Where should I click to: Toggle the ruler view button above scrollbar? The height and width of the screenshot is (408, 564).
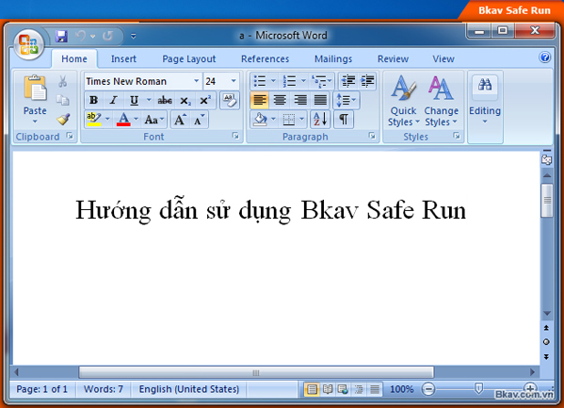pos(547,159)
